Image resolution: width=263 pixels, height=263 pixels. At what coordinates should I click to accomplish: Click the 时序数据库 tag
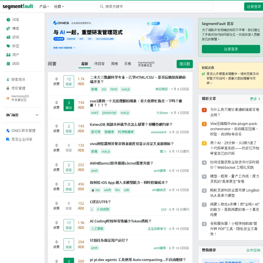pyautogui.click(x=126, y=132)
